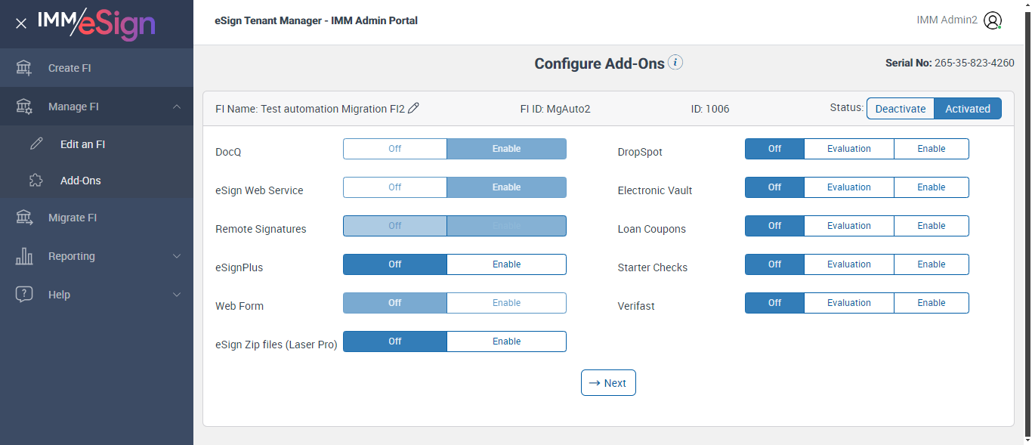Screen dimensions: 1032x445
Task: Click the Reporting bar chart icon
Action: click(24, 256)
